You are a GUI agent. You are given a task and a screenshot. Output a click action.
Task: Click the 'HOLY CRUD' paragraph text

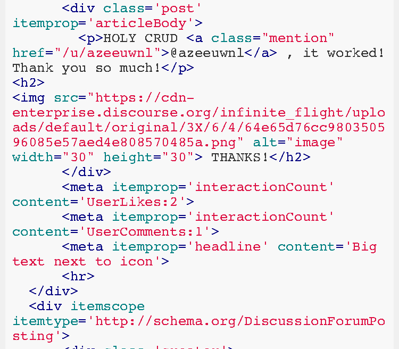140,38
